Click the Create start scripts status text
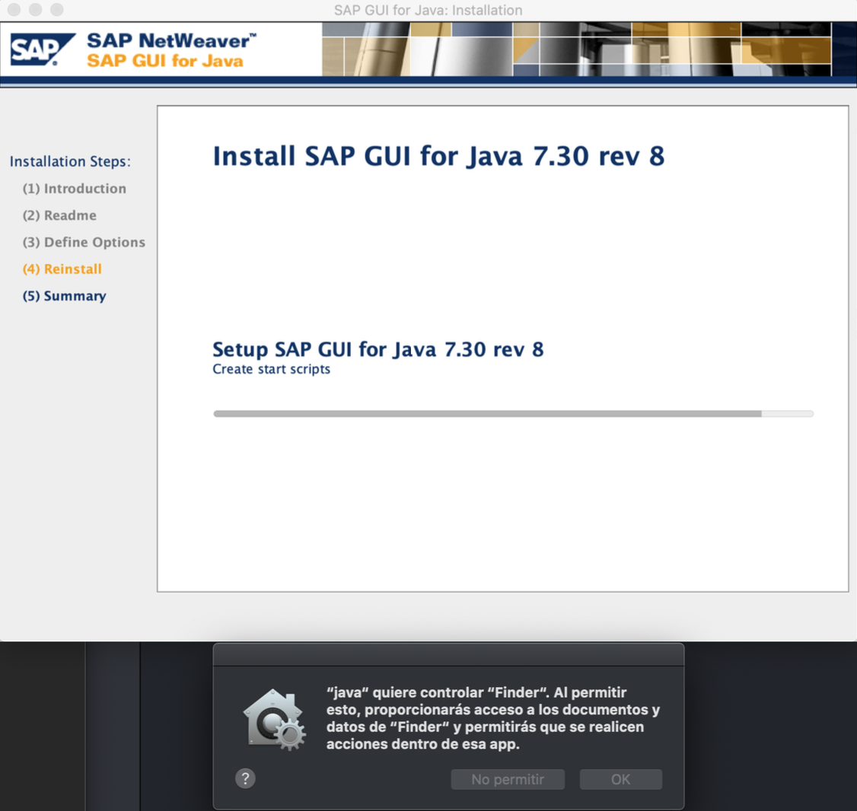 coord(271,369)
